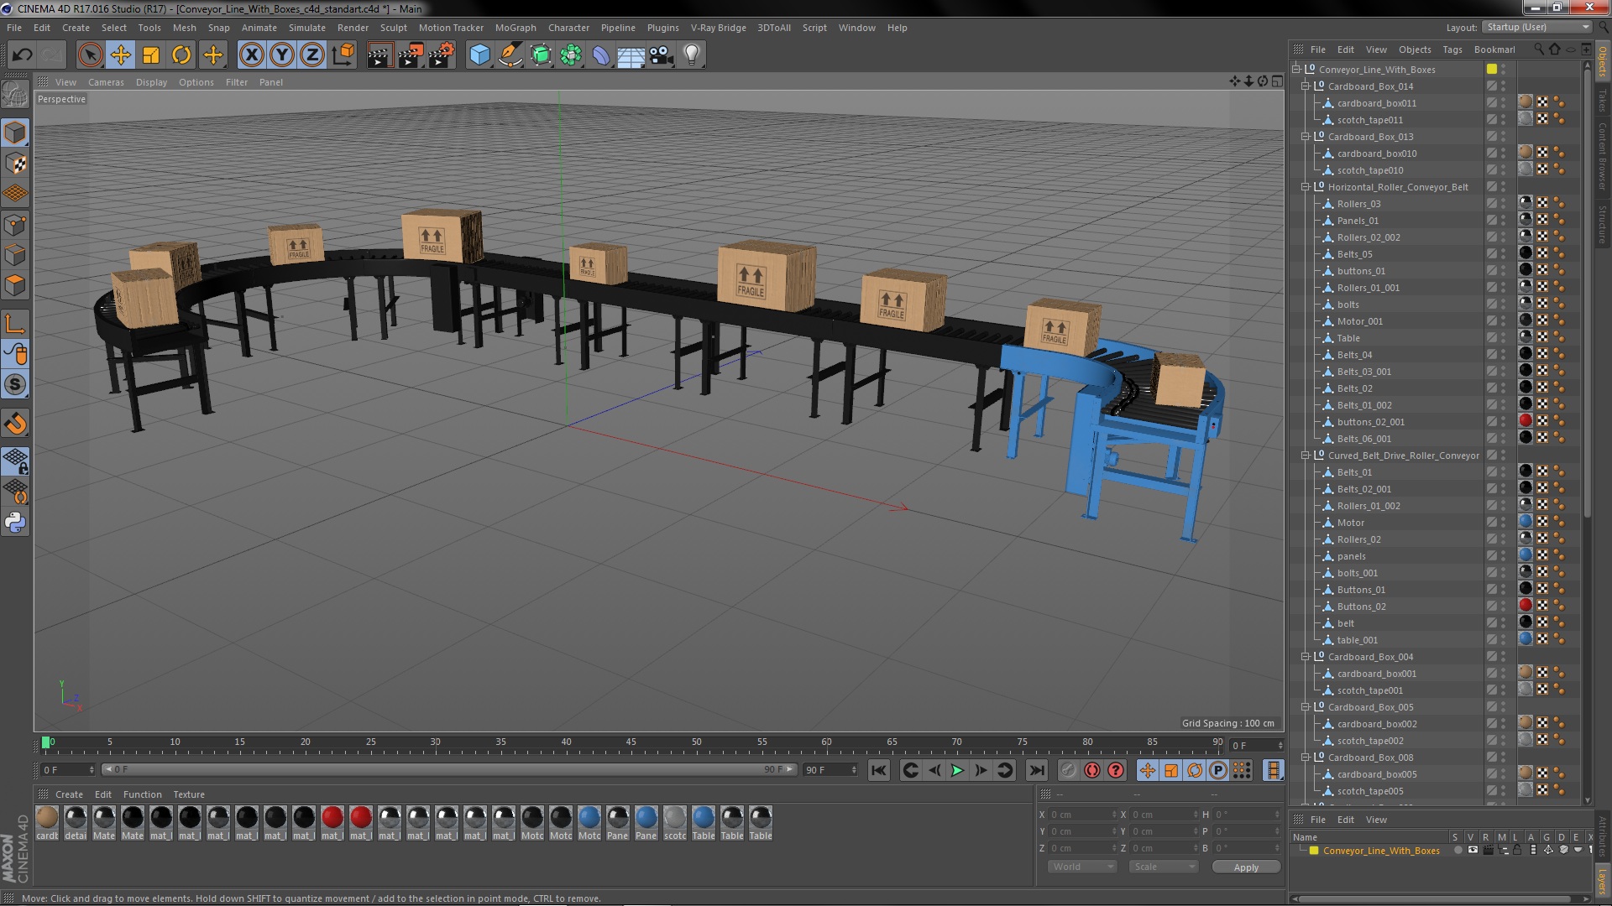1612x906 pixels.
Task: Select the Rotate tool
Action: point(181,55)
